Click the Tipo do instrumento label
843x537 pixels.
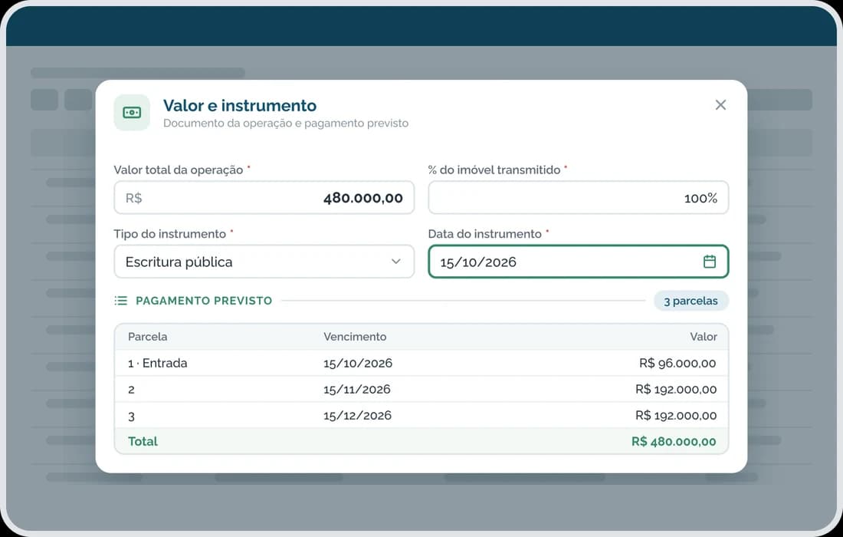[170, 234]
